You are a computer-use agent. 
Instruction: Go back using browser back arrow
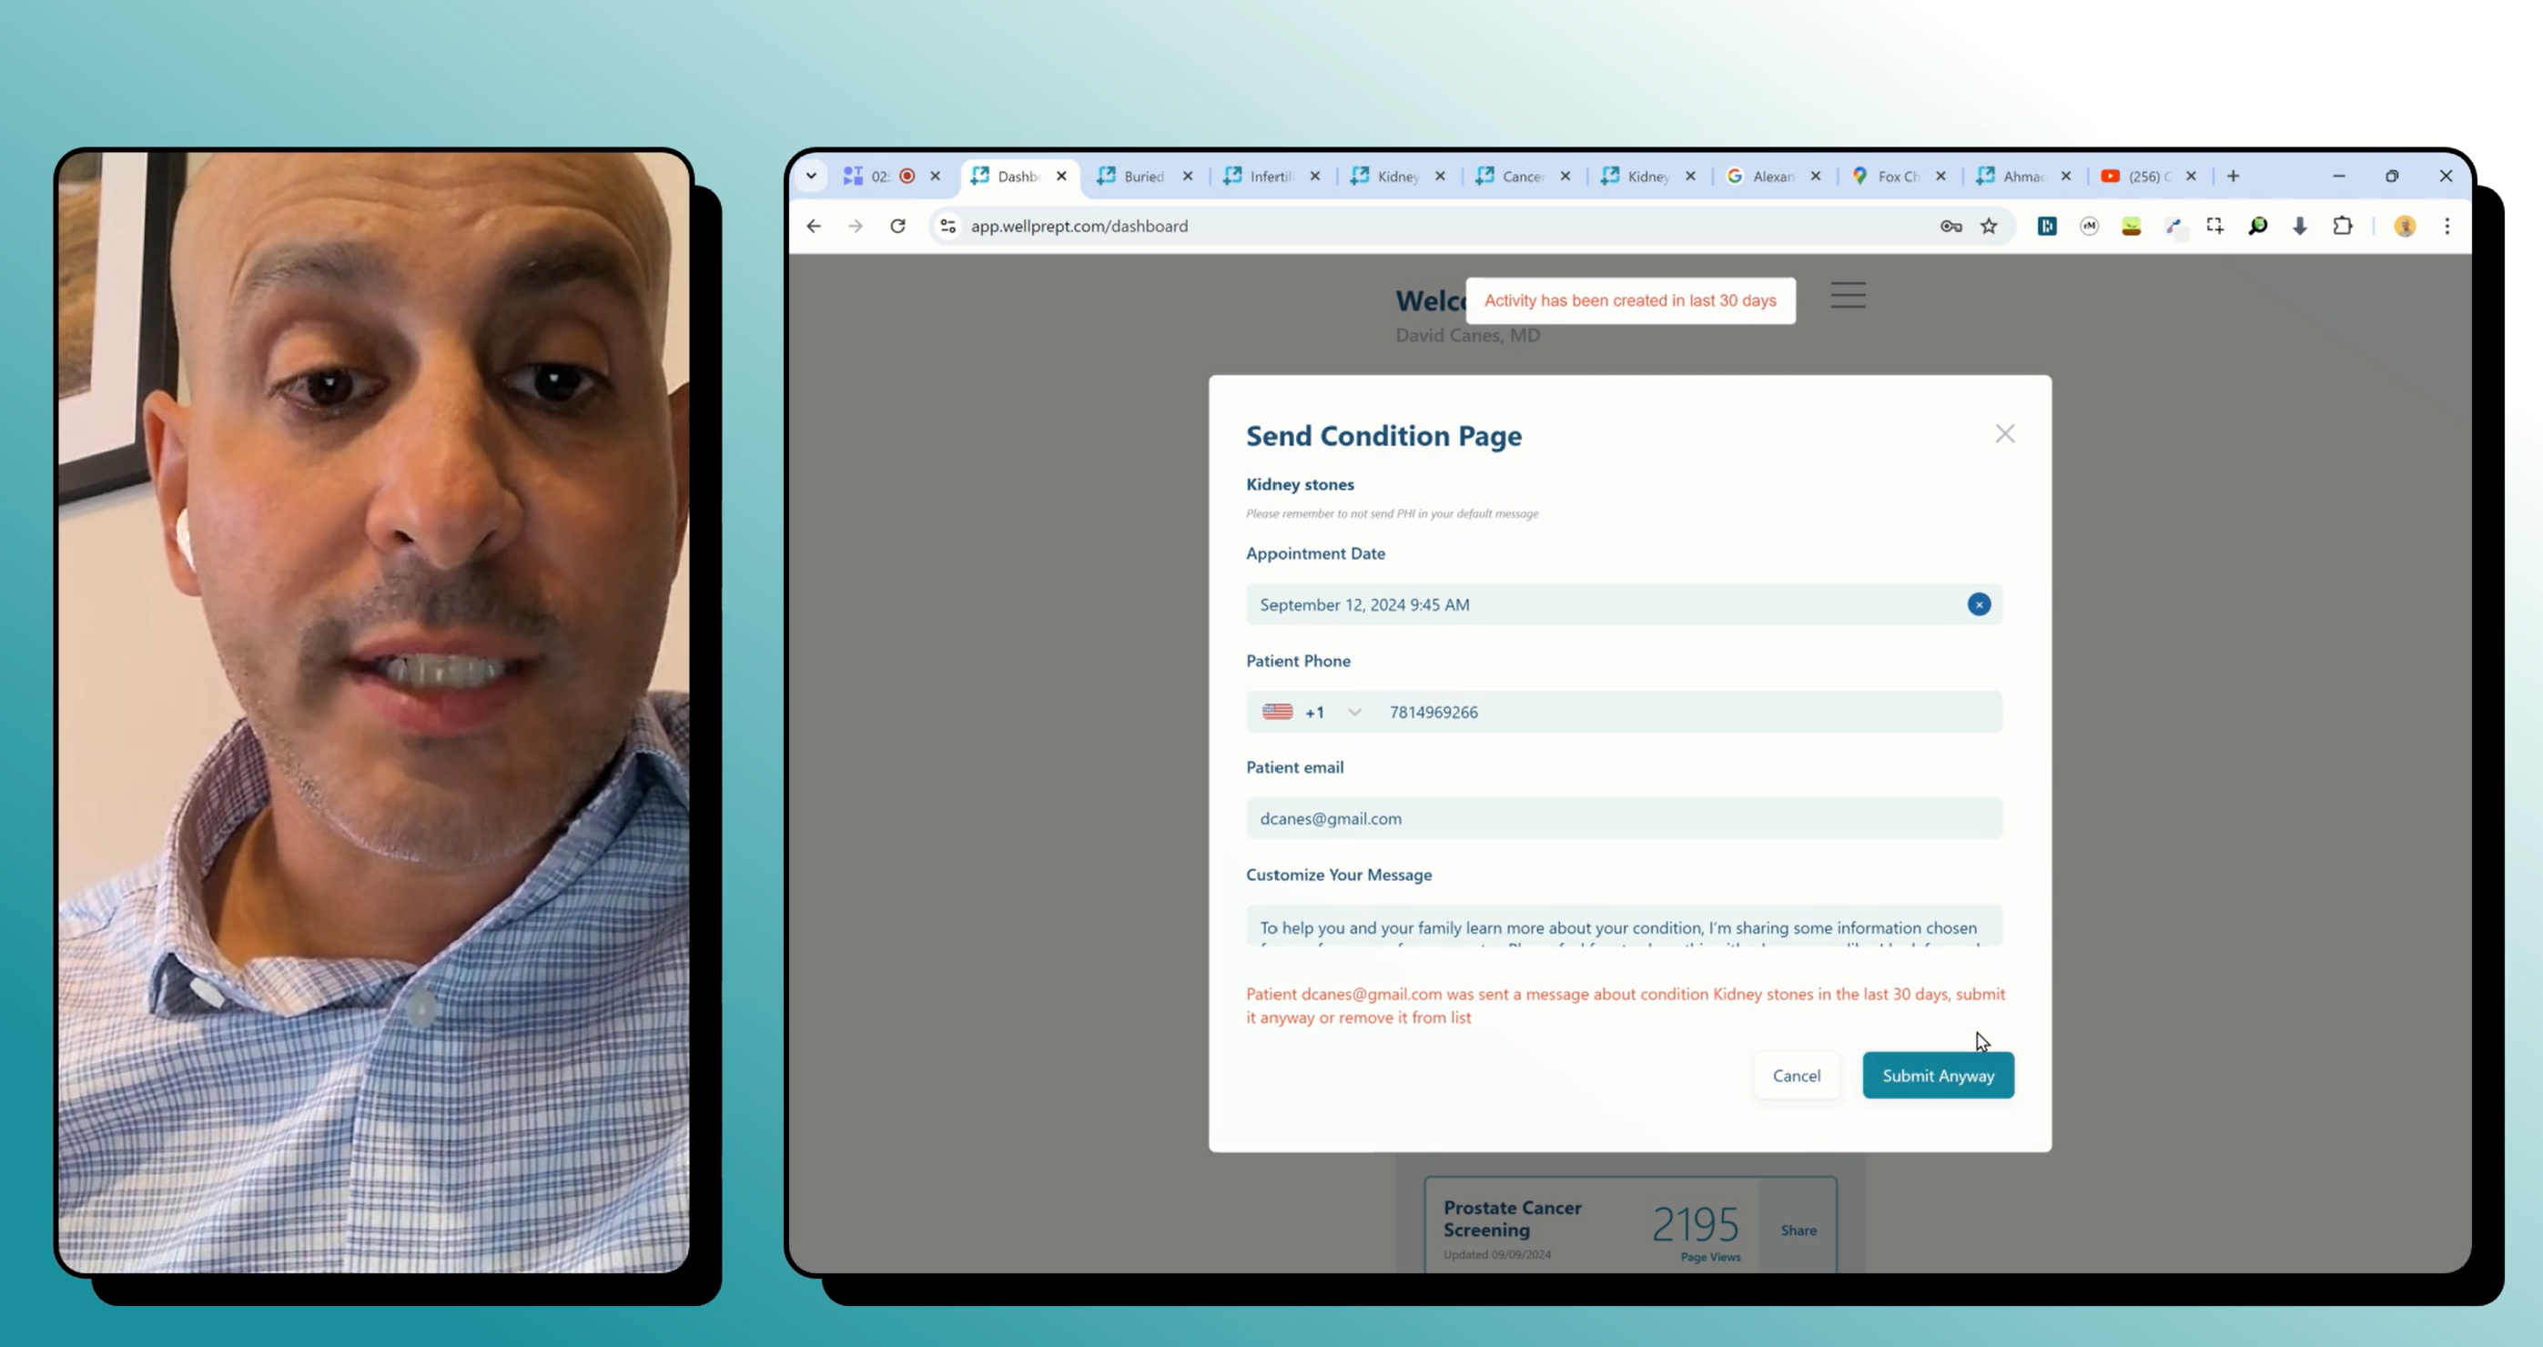click(x=814, y=226)
